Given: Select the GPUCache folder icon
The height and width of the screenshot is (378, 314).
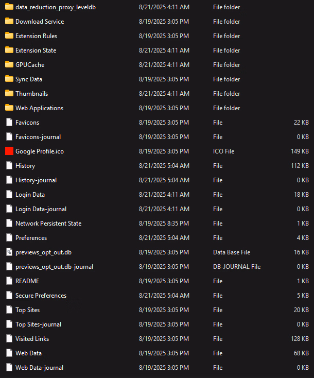Looking at the screenshot, I should coord(9,65).
